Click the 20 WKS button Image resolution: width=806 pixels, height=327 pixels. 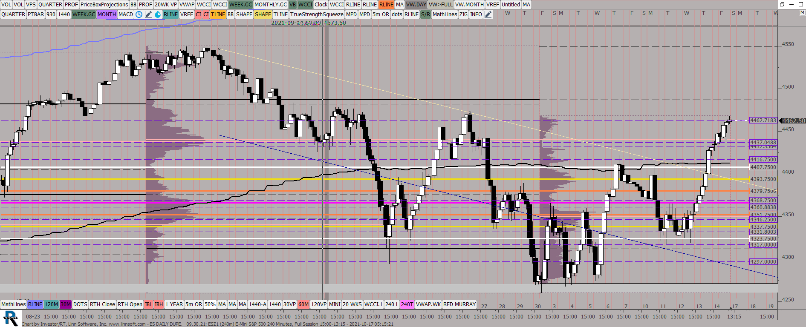pyautogui.click(x=352, y=304)
